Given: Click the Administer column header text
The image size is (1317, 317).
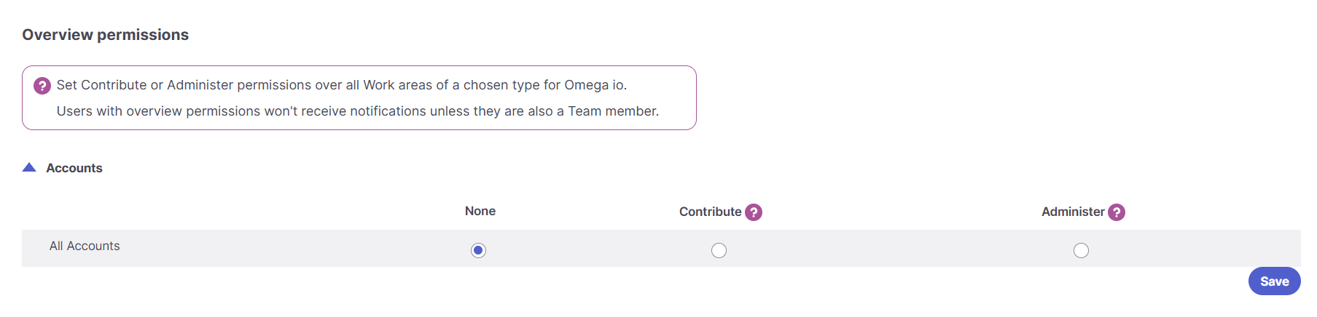Looking at the screenshot, I should pos(1073,212).
